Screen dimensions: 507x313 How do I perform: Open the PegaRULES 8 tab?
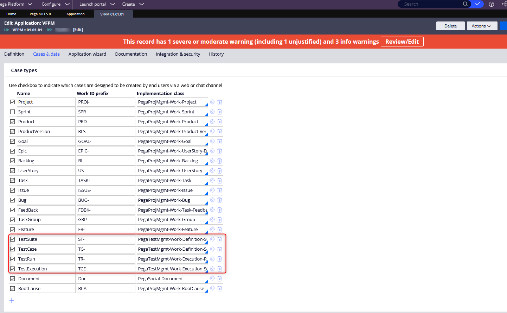pos(40,14)
